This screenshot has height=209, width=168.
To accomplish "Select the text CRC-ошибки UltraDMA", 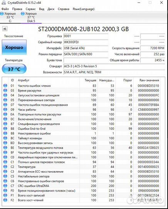I will (34, 186).
